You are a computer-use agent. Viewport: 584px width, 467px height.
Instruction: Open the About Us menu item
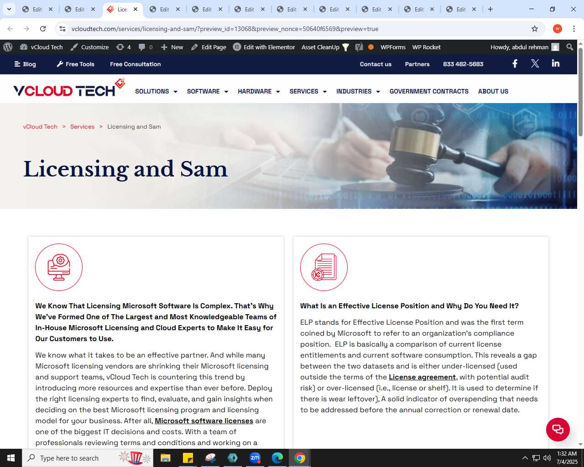tap(493, 91)
